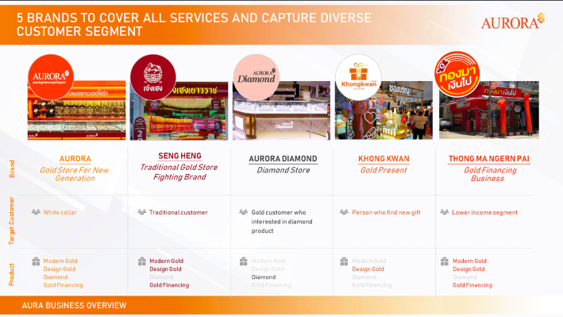Click the underlined THONG MA NGERN PAI heading
The height and width of the screenshot is (317, 563).
[x=489, y=159]
